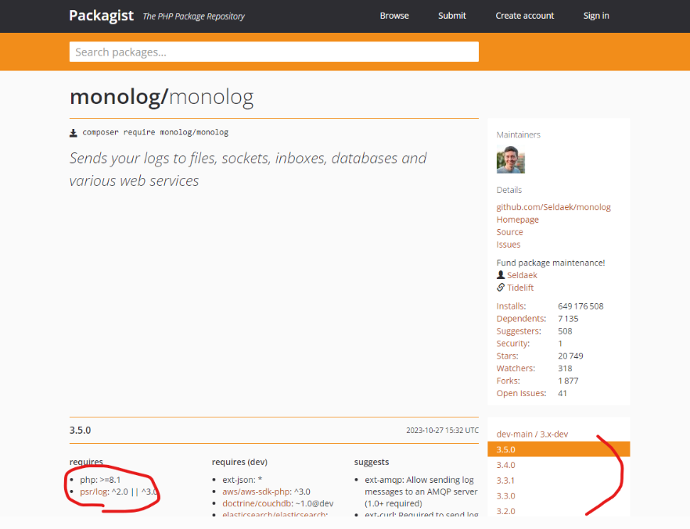The image size is (690, 529).
Task: Click the installs count 649 176 508
Action: pyautogui.click(x=580, y=306)
